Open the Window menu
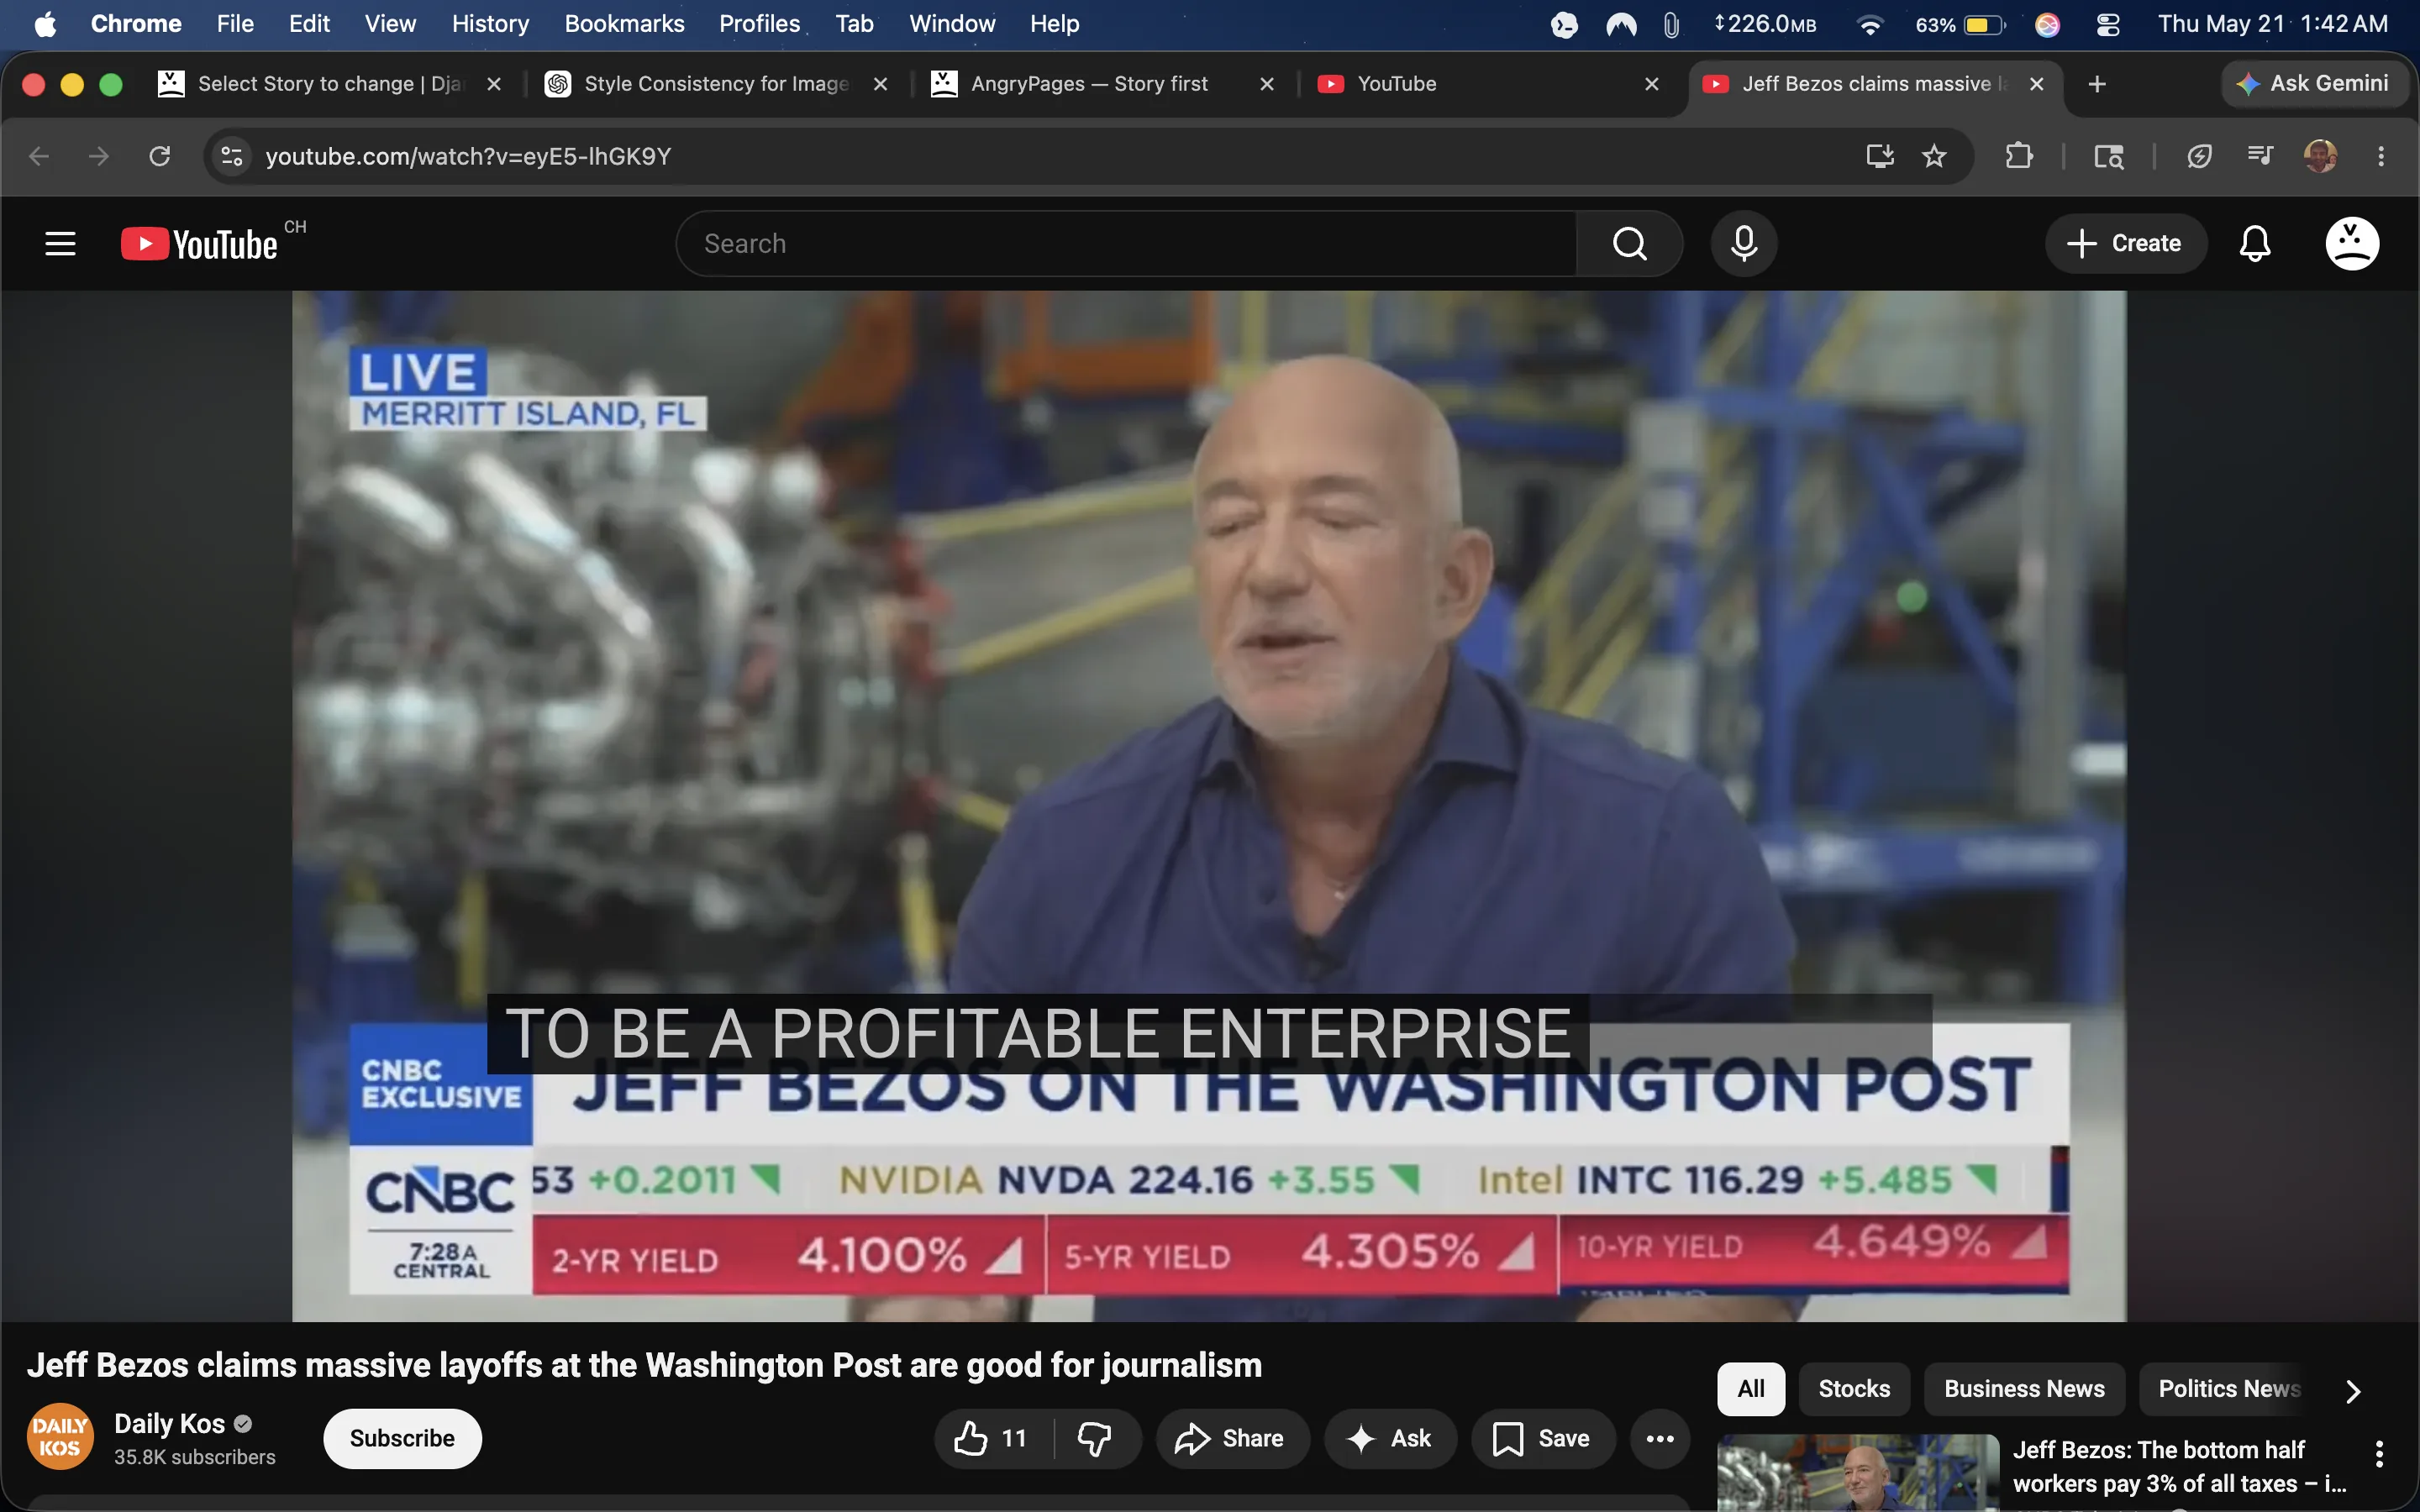Screen dimensions: 2420x1512 (952, 24)
